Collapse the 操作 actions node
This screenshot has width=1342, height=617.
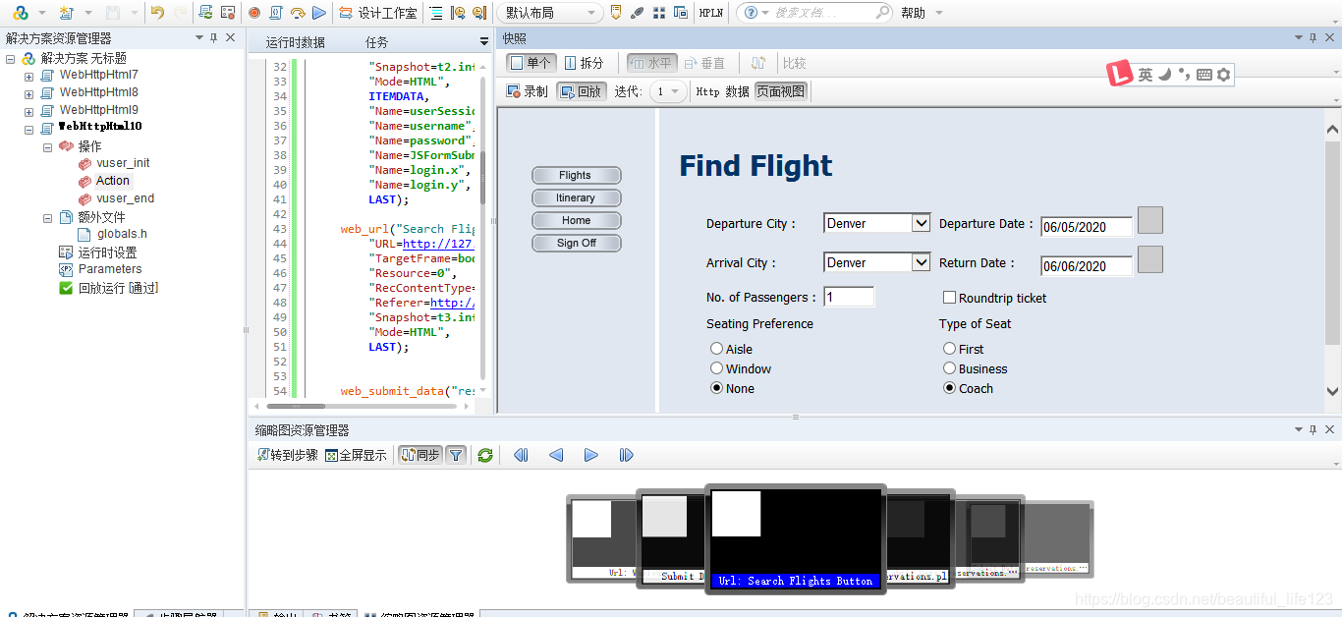(47, 146)
